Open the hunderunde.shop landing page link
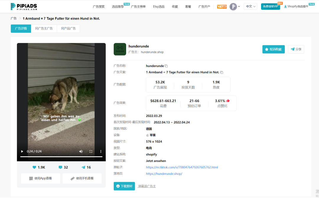Screen dimensions: 319x198 point(164,174)
